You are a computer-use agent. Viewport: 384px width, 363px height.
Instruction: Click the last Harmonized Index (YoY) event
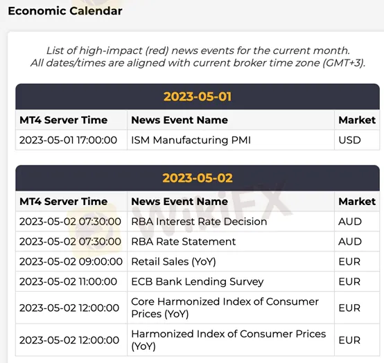pyautogui.click(x=229, y=340)
